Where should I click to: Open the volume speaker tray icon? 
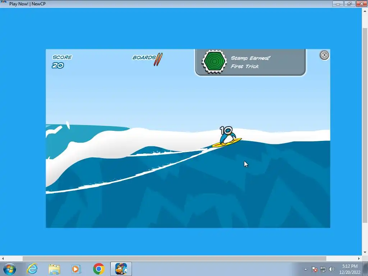332,269
